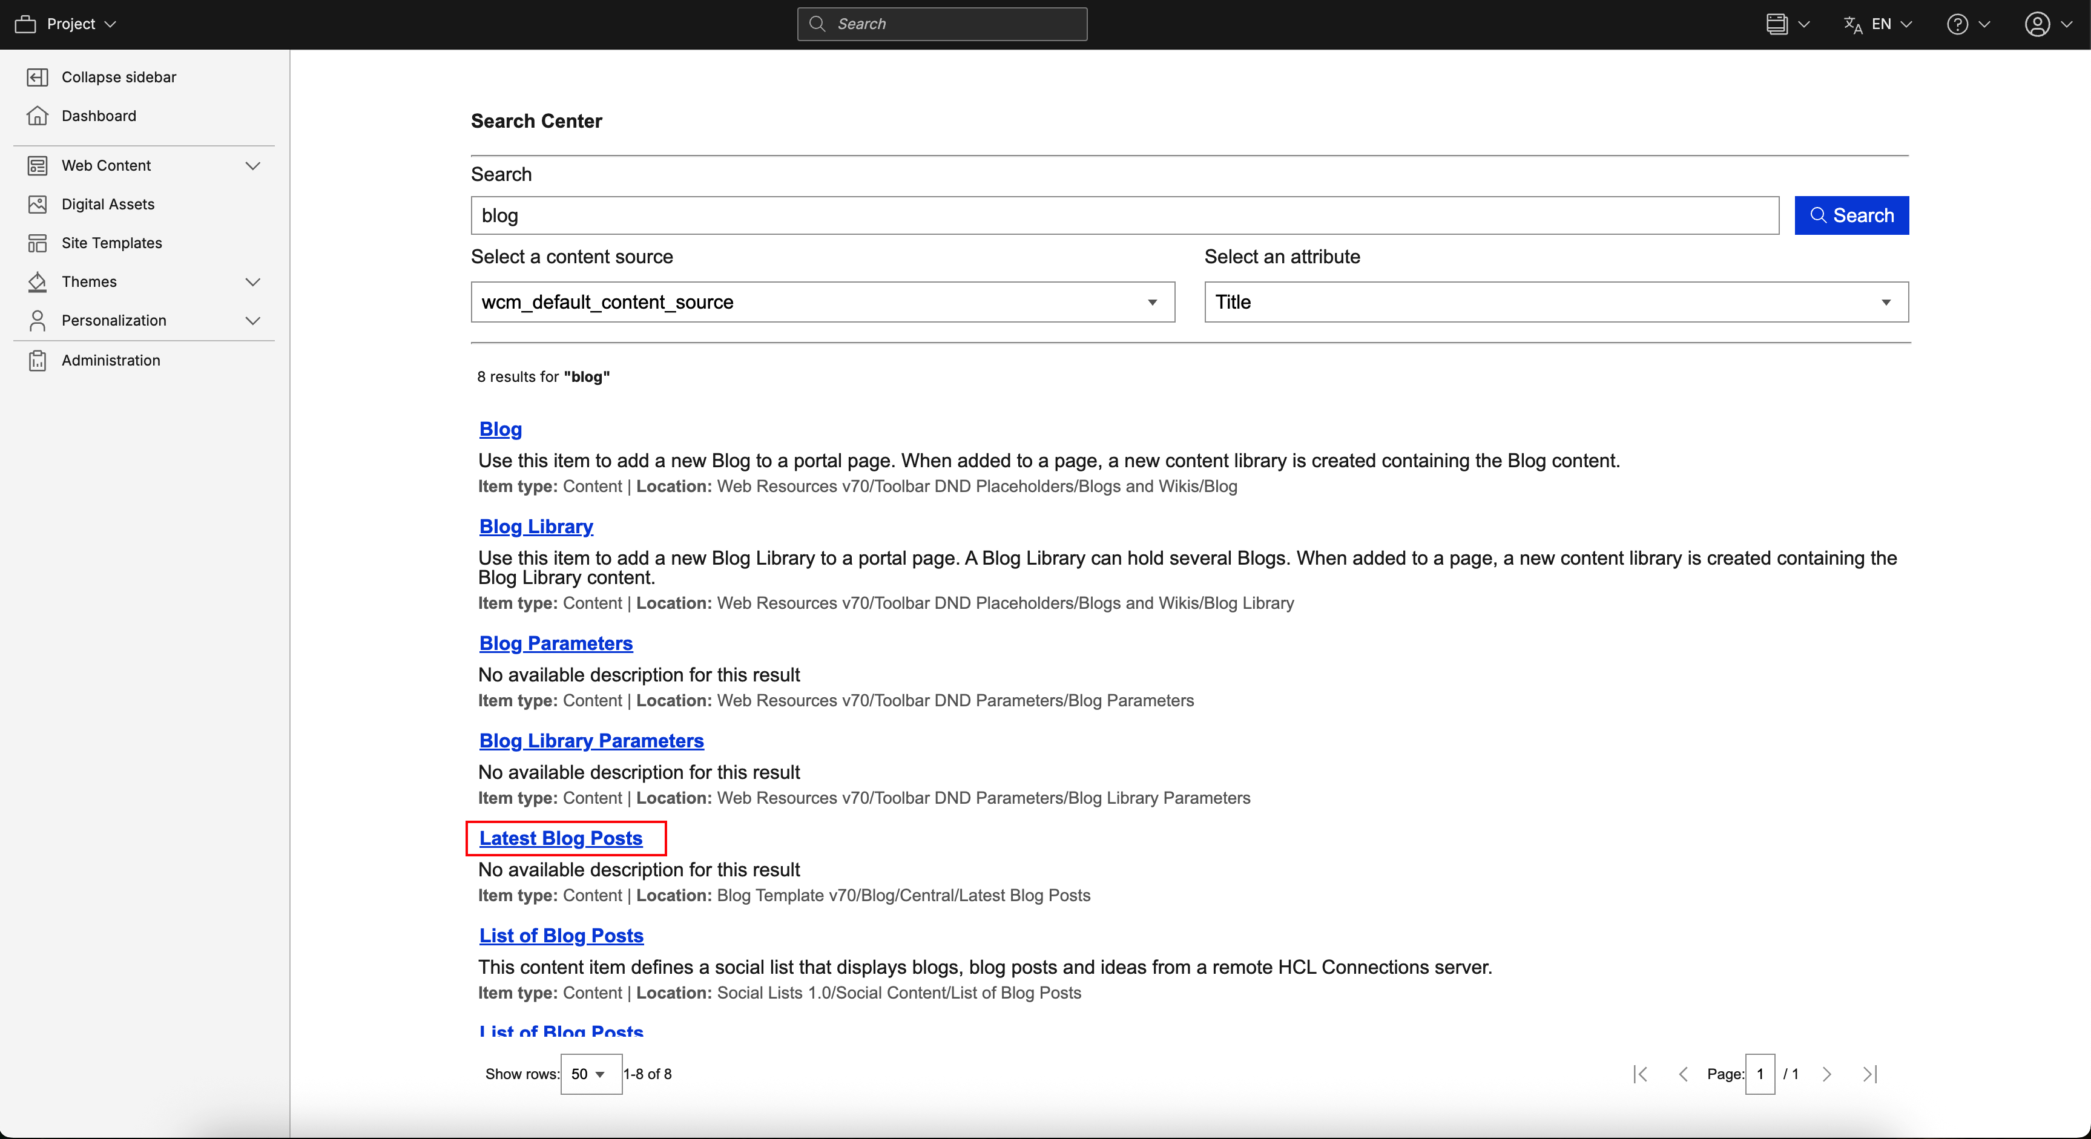This screenshot has width=2091, height=1139.
Task: Open the help question mark menu
Action: (1957, 24)
